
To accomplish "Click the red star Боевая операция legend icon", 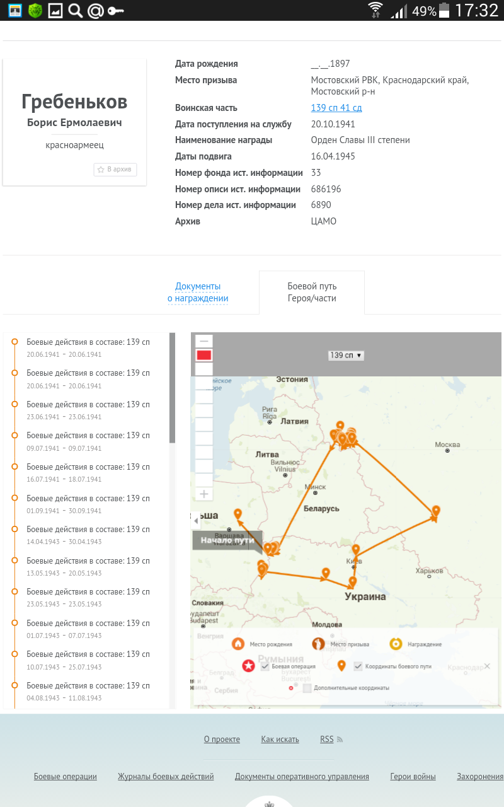I will pos(248,666).
